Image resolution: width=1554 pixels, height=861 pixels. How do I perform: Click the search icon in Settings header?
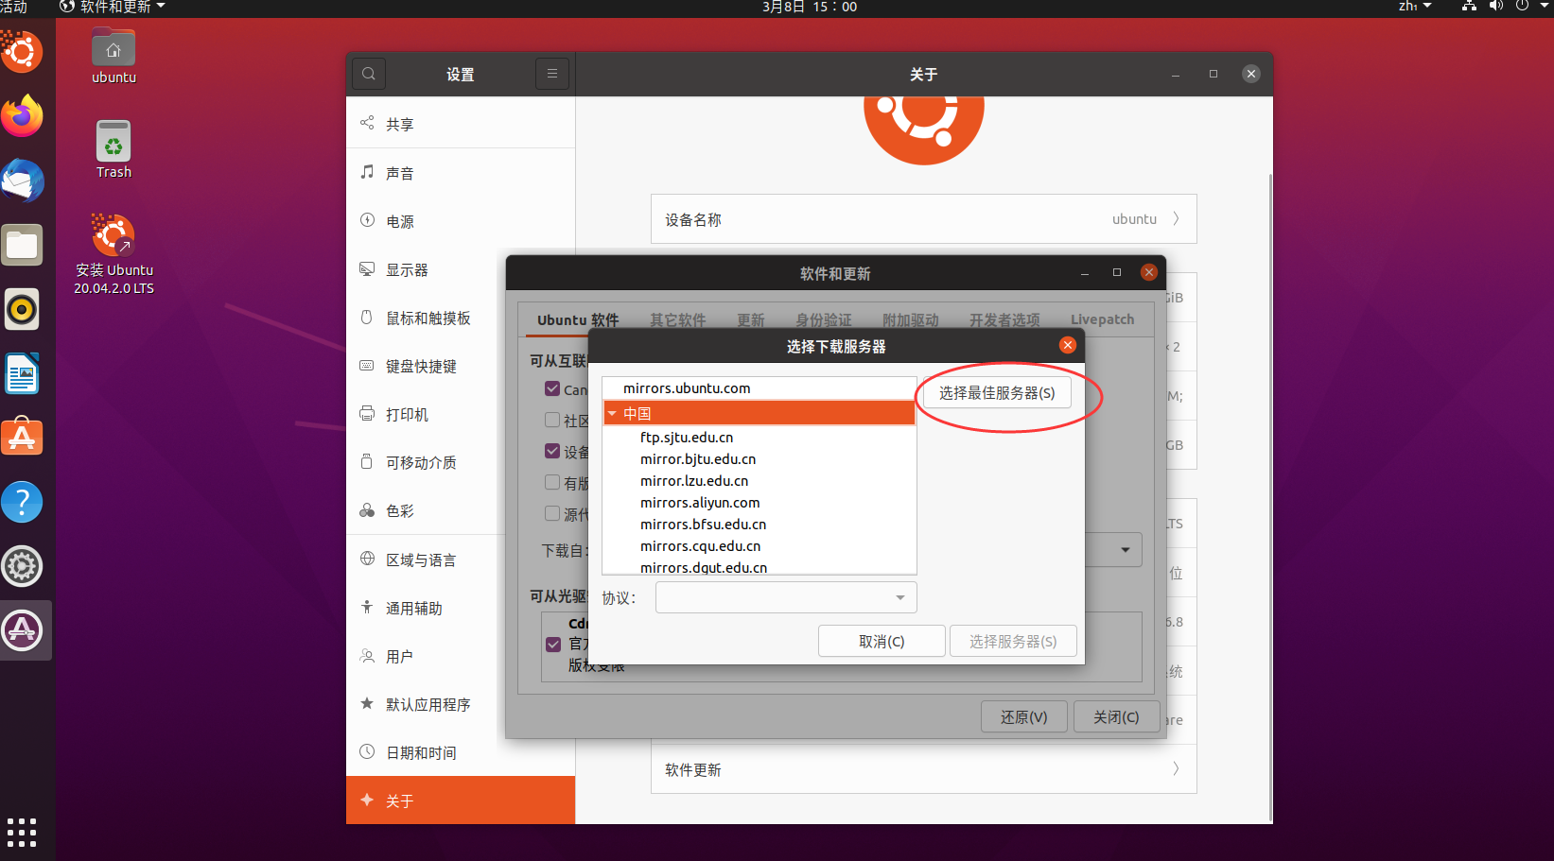pyautogui.click(x=369, y=74)
